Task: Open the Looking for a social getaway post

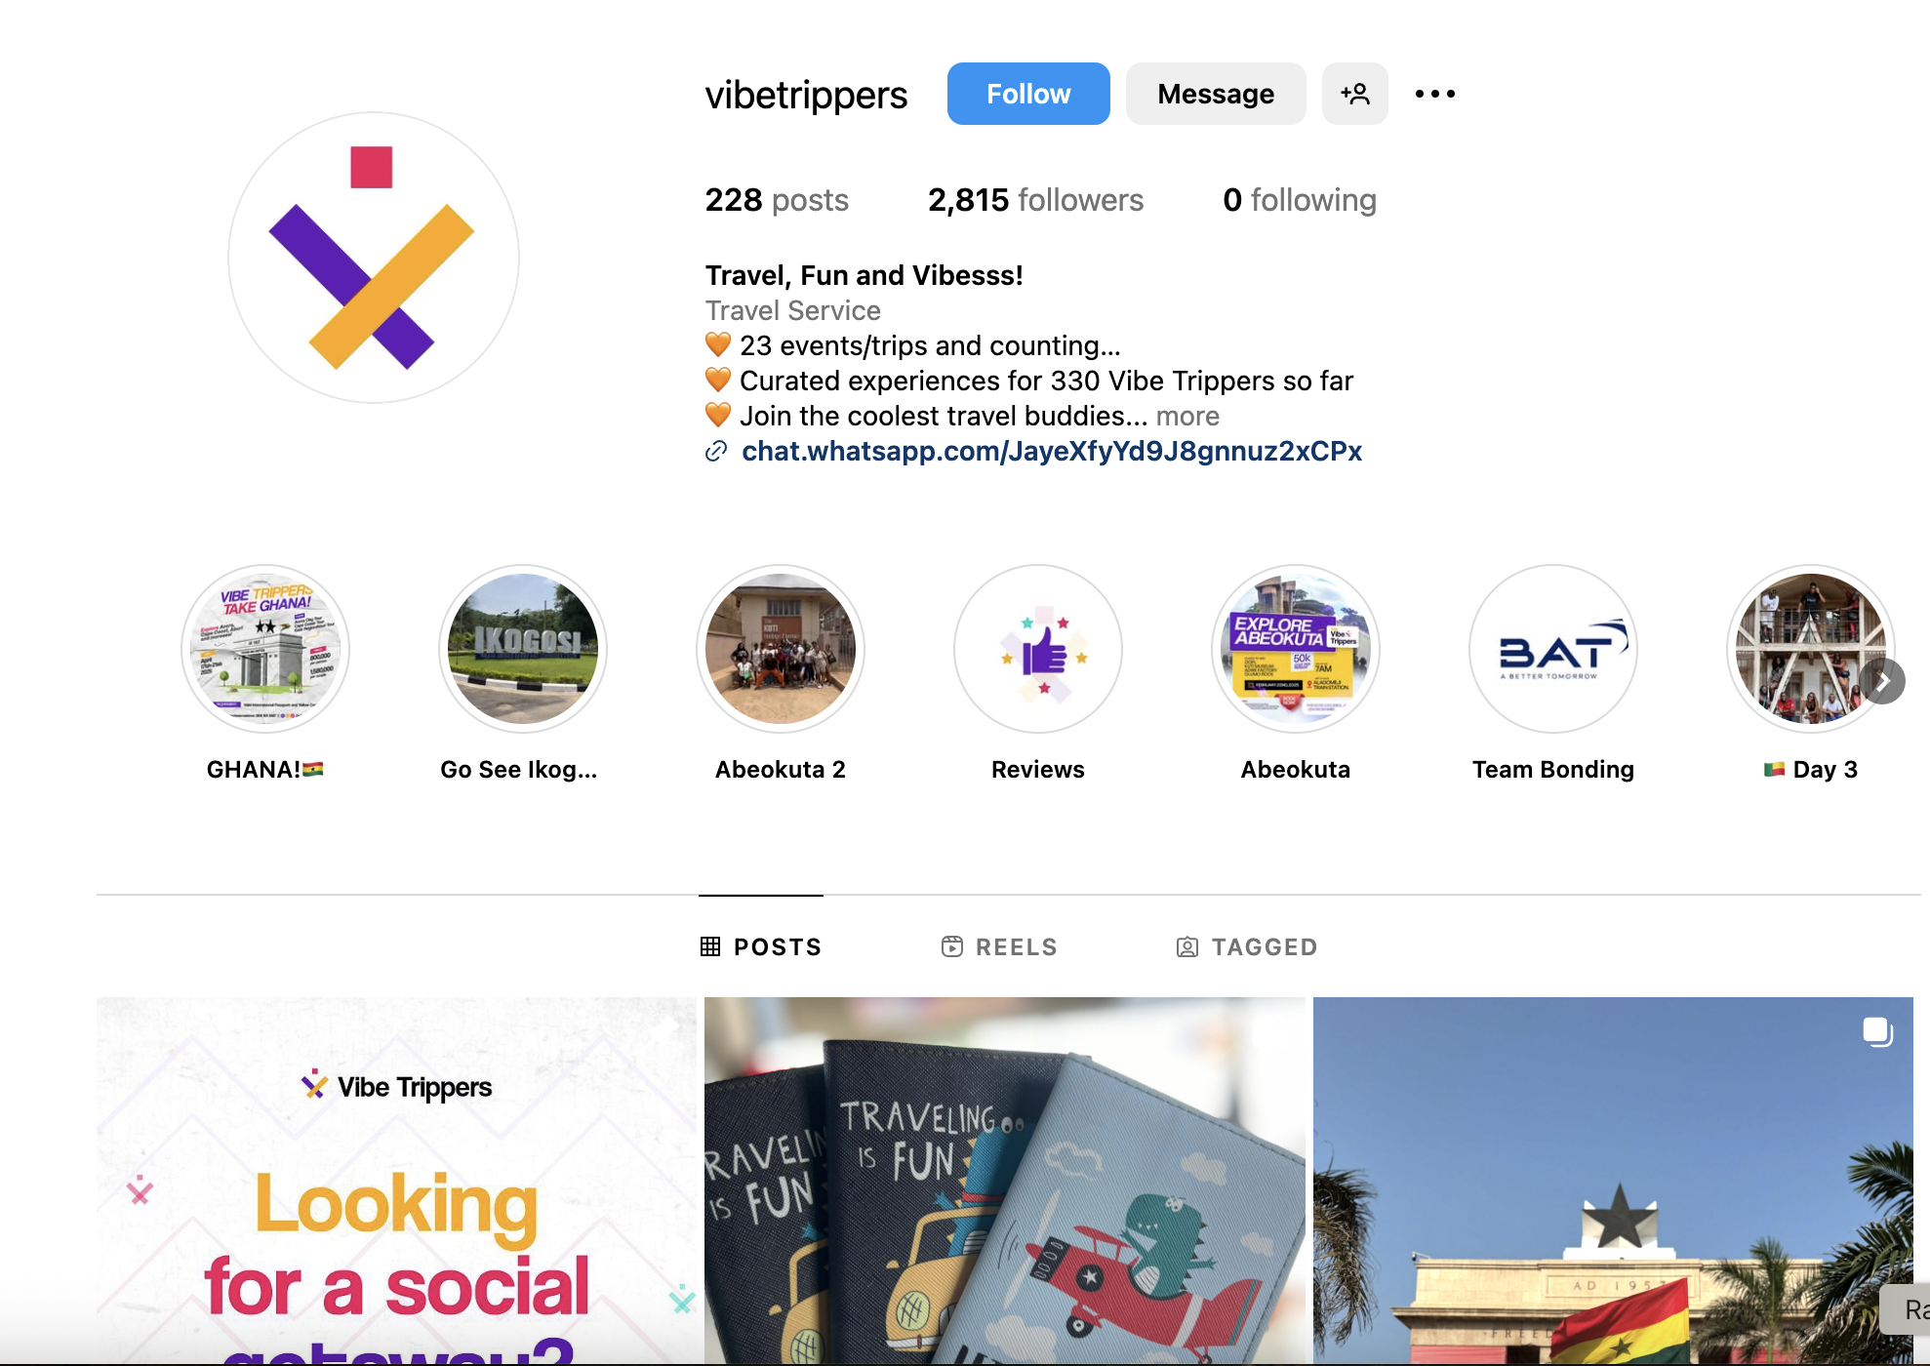Action: (x=396, y=1181)
